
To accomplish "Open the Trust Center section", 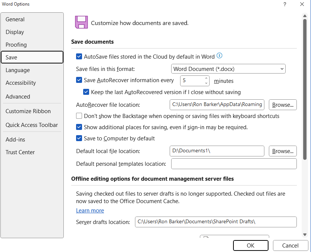I will point(20,152).
